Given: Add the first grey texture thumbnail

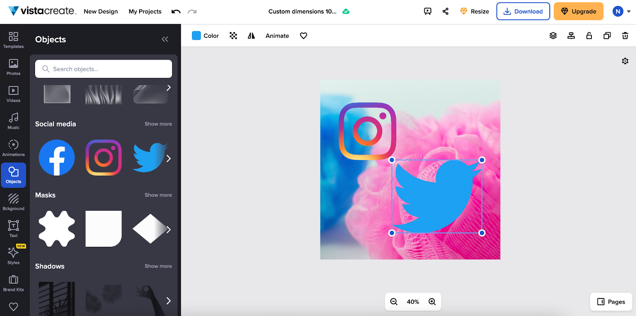Looking at the screenshot, I should point(57,94).
